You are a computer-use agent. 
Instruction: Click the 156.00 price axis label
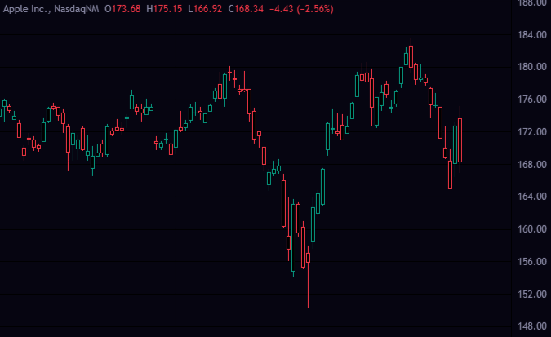tap(531, 262)
